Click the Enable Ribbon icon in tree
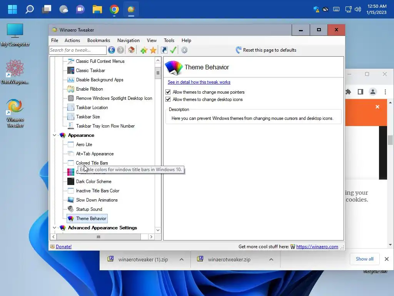Image resolution: width=394 pixels, height=296 pixels. (71, 89)
